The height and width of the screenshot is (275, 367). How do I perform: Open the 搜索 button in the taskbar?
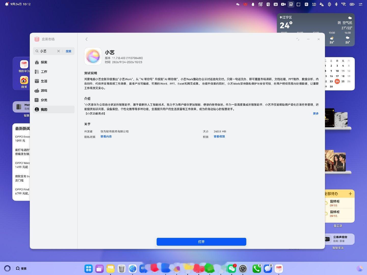21,268
